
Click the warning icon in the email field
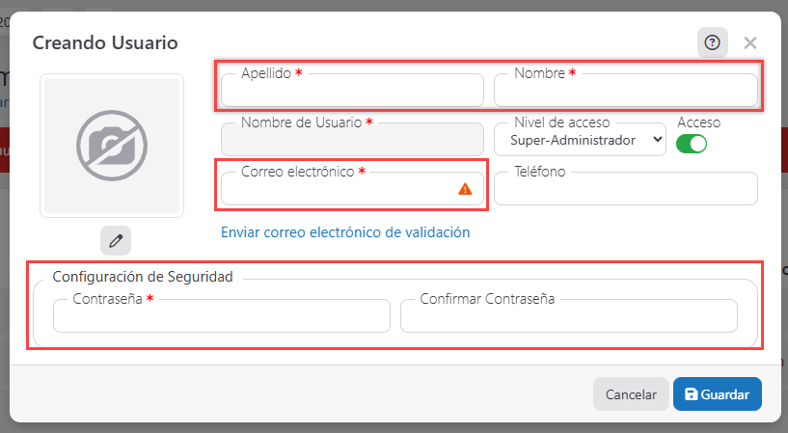click(465, 189)
